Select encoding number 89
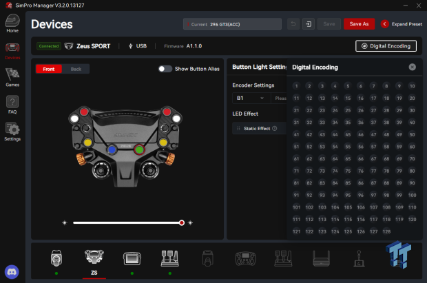 pyautogui.click(x=399, y=183)
